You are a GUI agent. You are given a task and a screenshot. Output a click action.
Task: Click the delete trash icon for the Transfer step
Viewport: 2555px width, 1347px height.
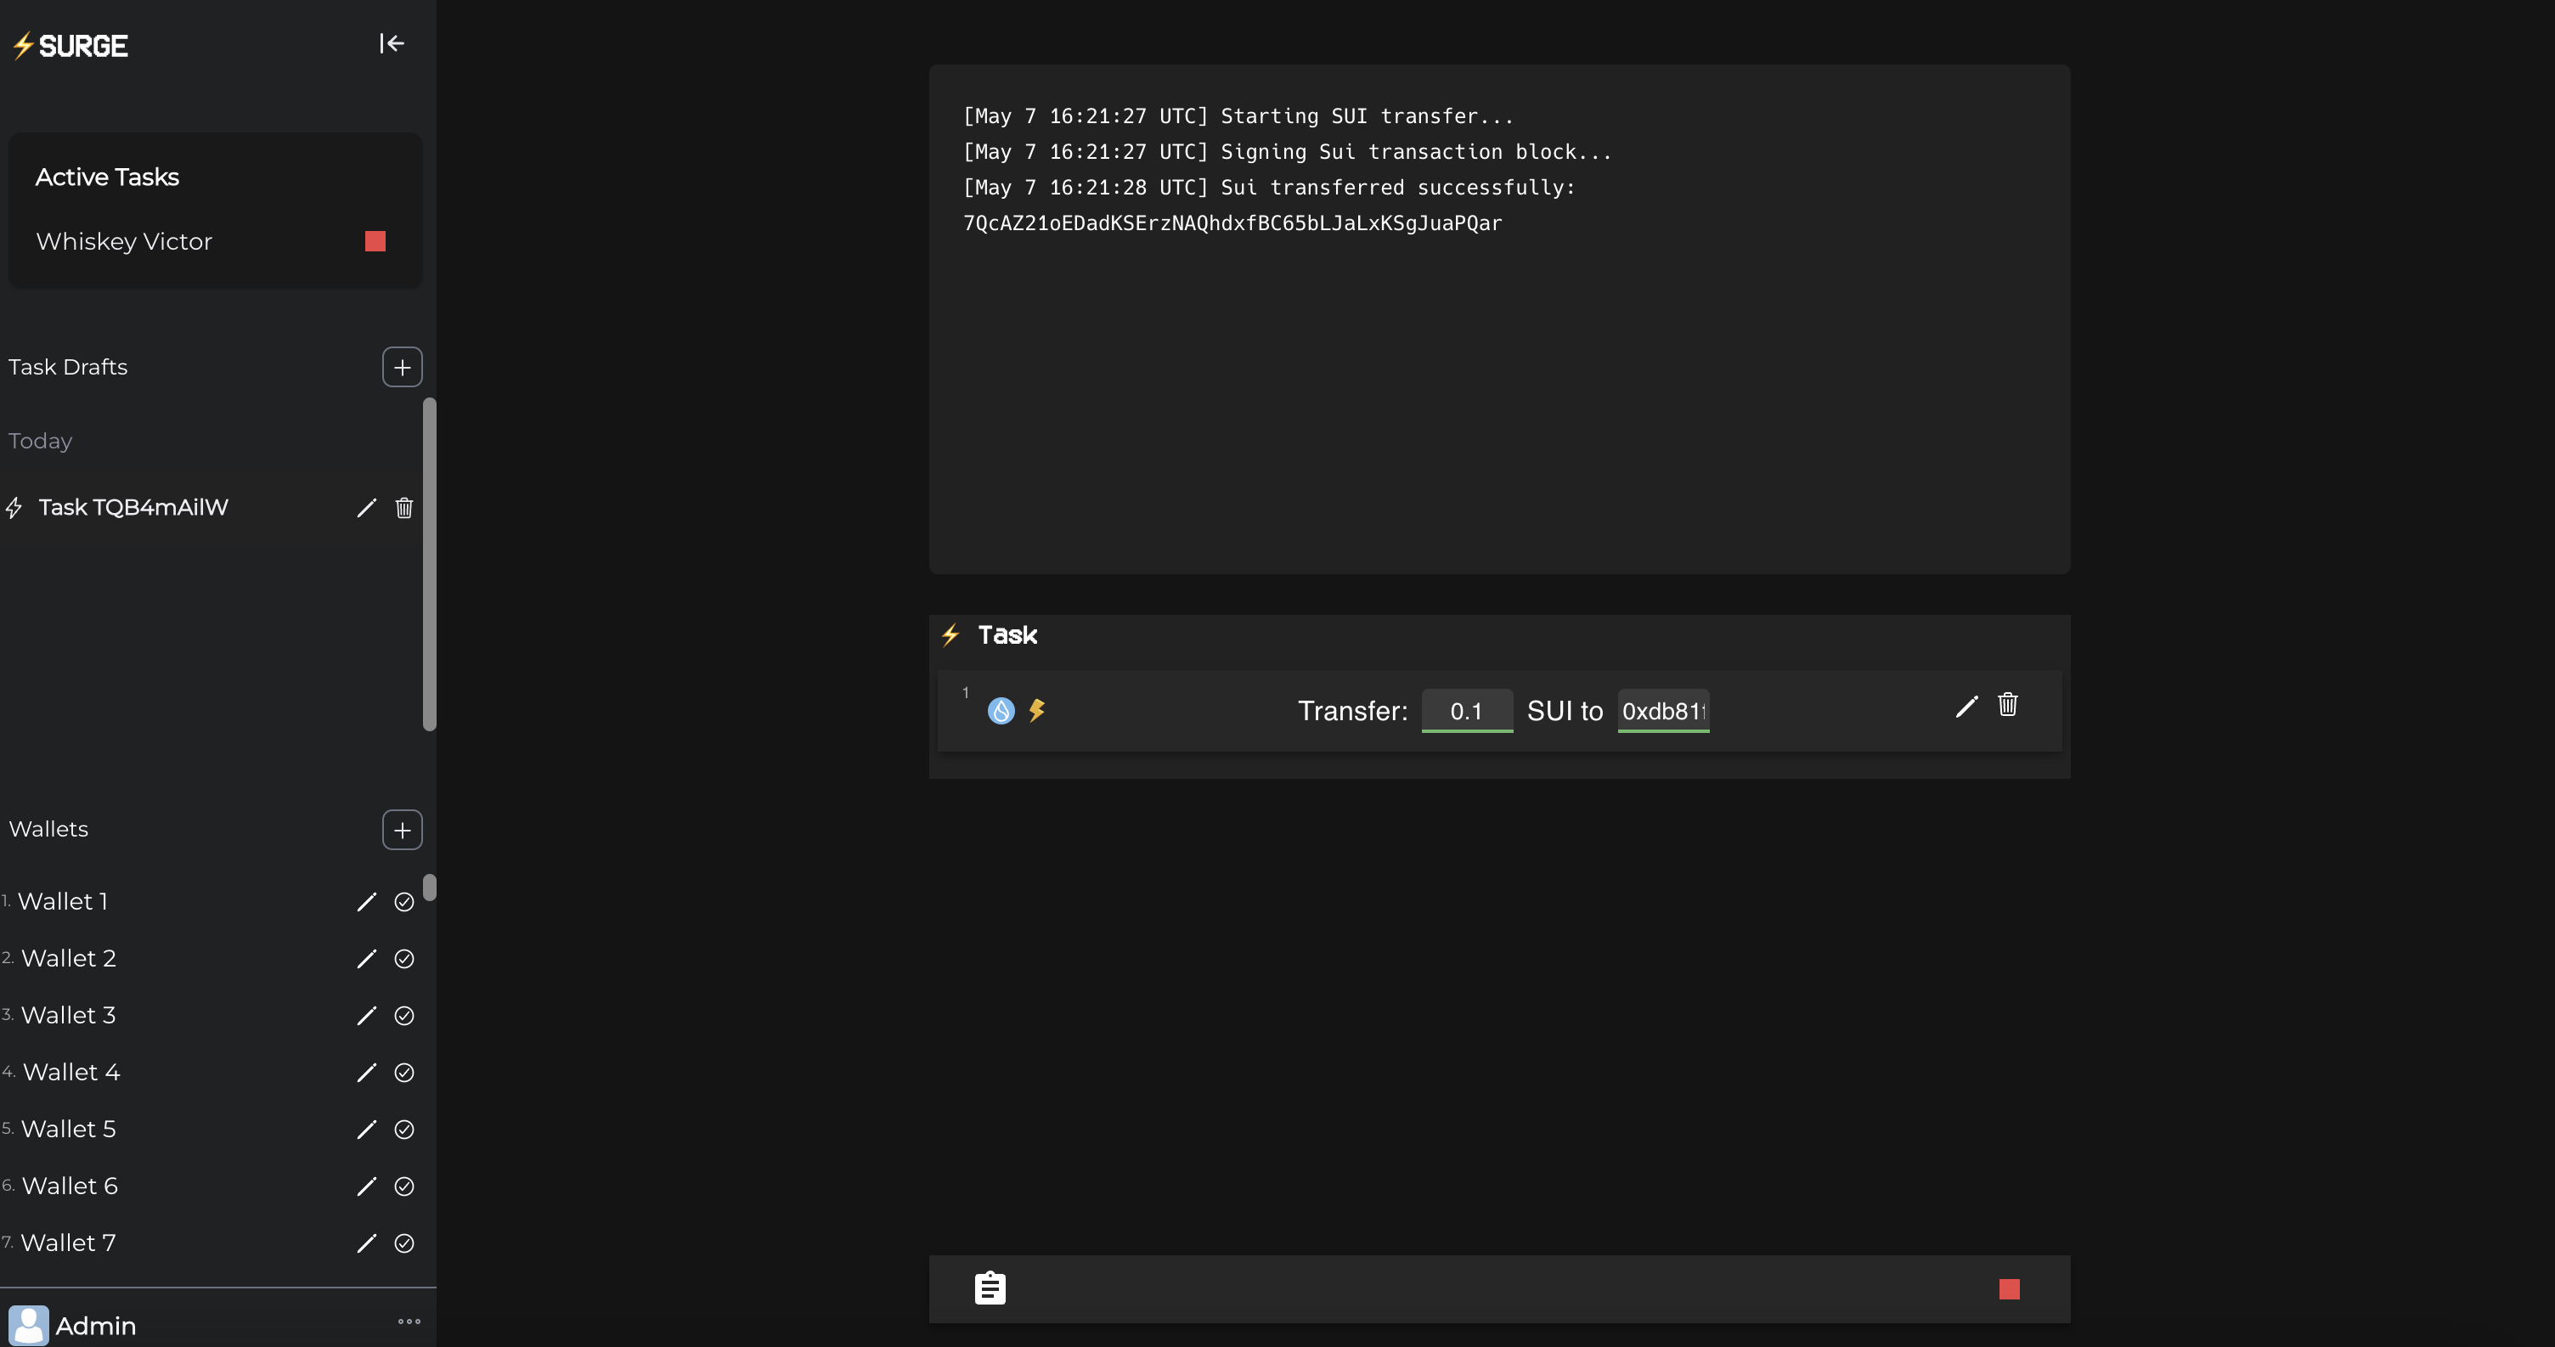pos(2007,705)
